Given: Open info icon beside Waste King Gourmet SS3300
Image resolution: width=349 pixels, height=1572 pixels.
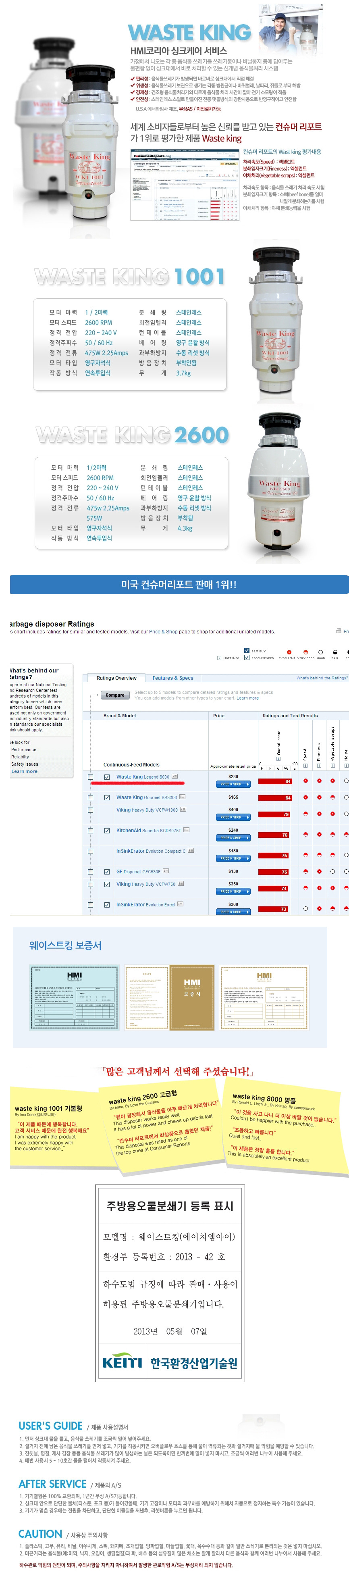Looking at the screenshot, I should point(183,797).
